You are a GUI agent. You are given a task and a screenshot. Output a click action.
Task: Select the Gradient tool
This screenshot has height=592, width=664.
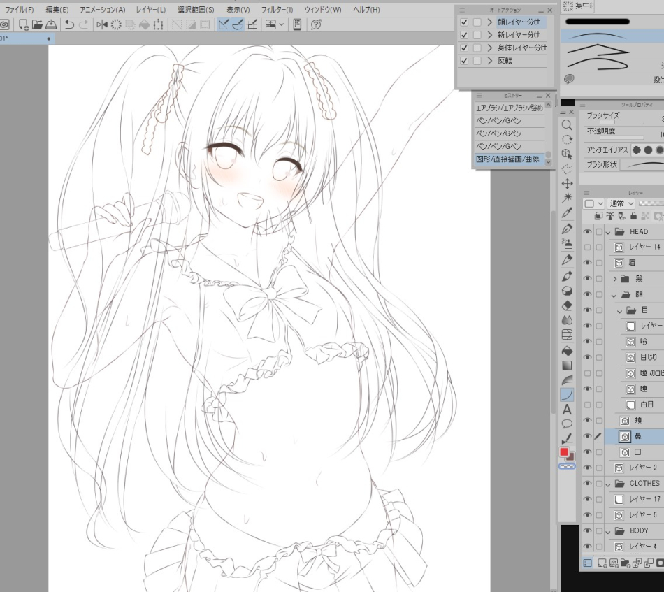tap(567, 366)
